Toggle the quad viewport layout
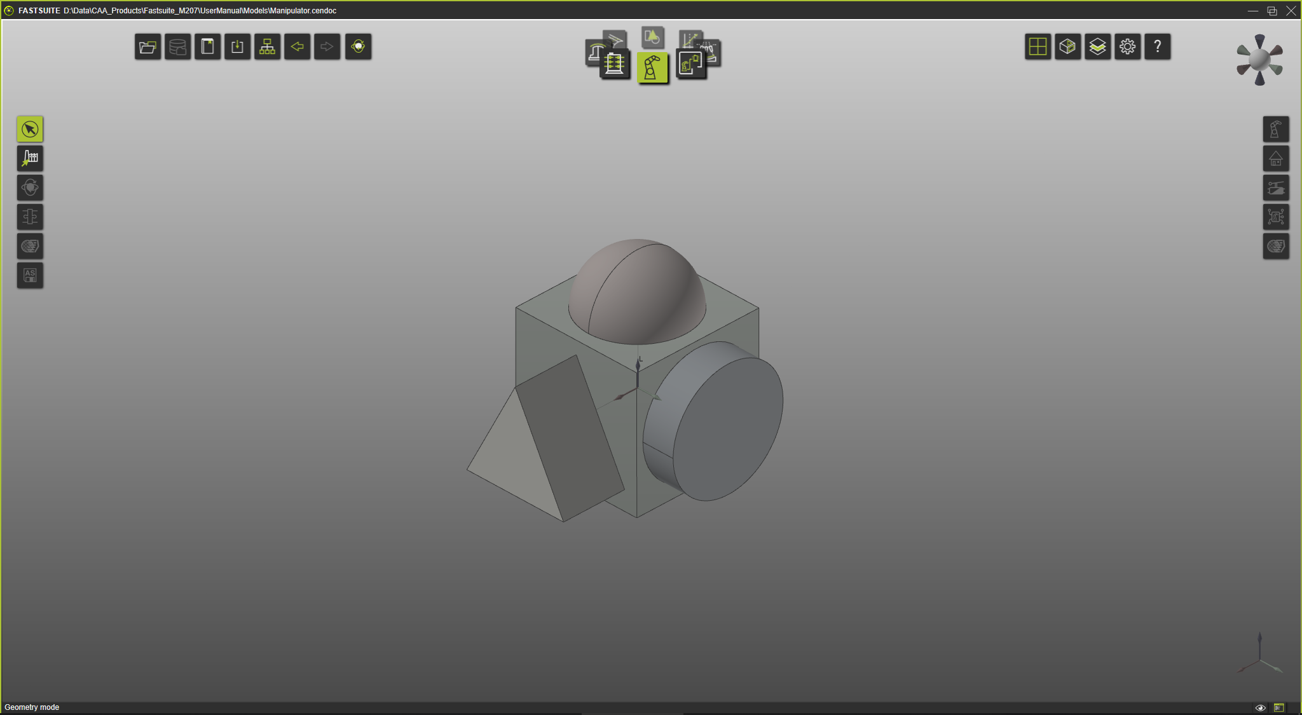1302x715 pixels. tap(1037, 46)
